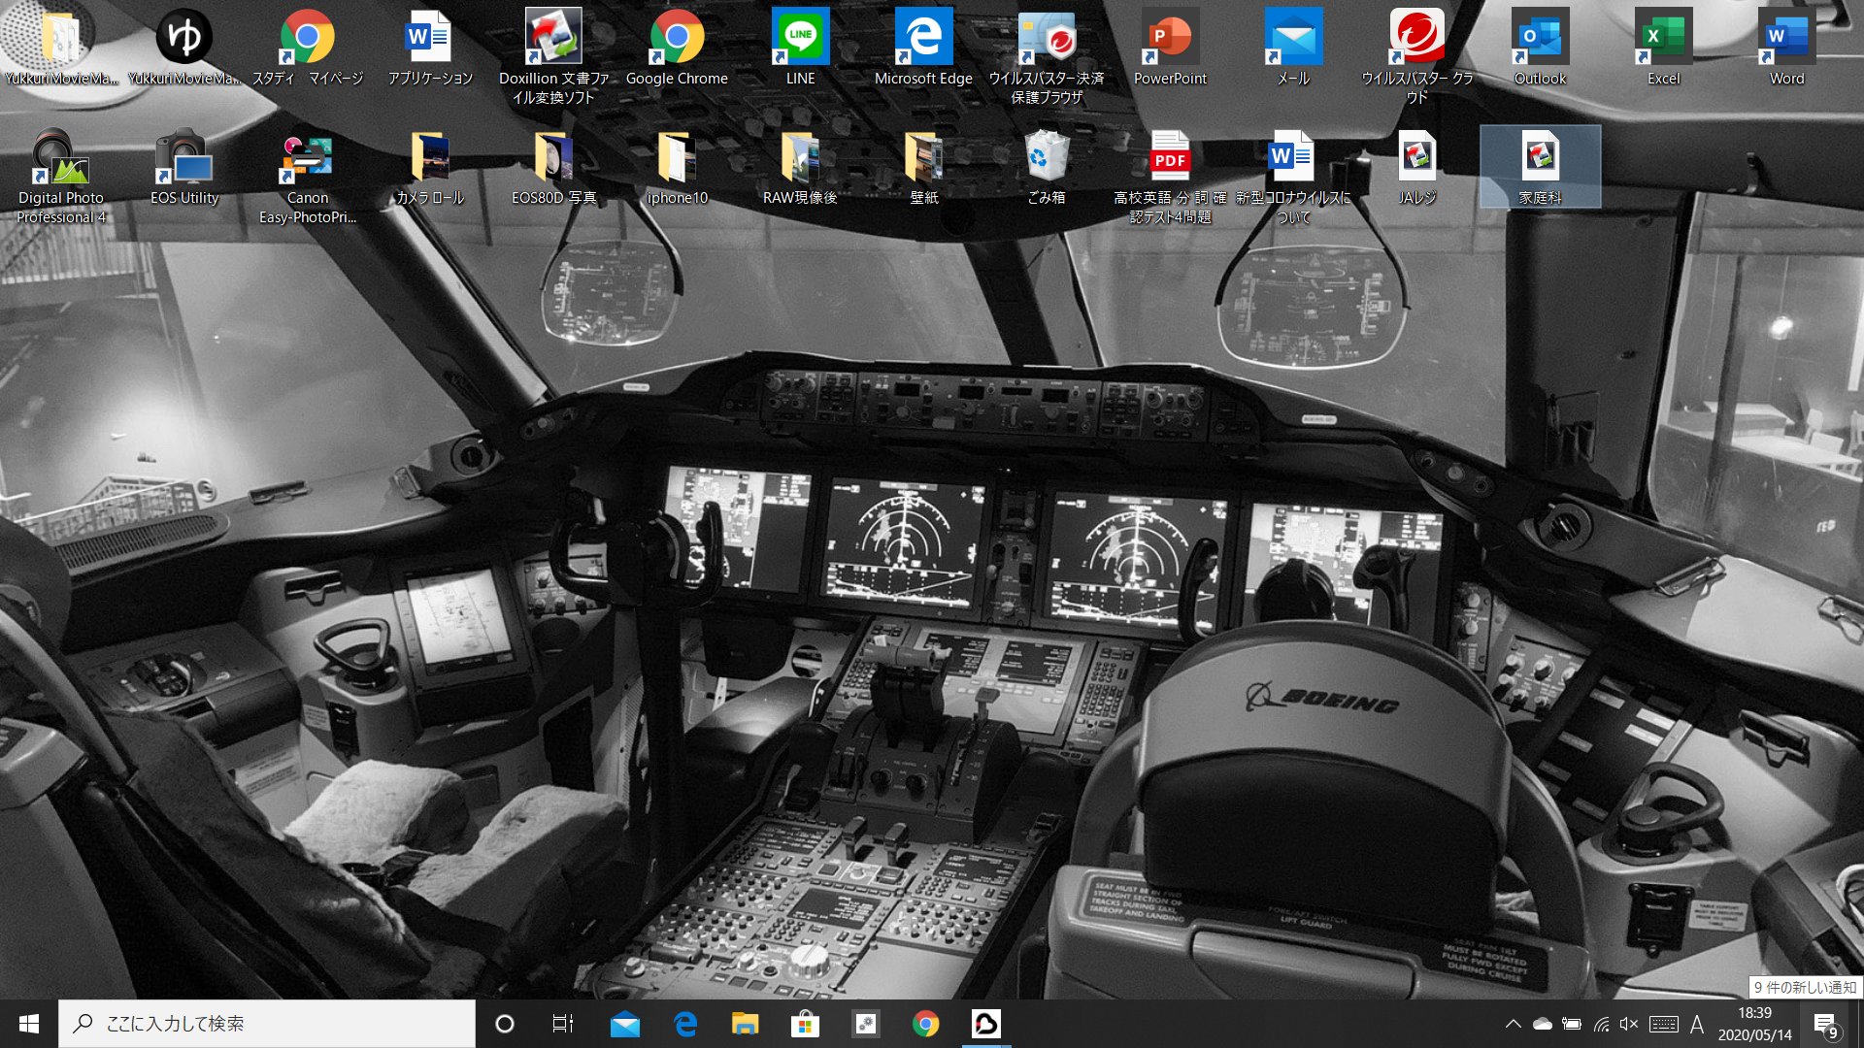Open the スタディ マイページ Chrome shortcut

click(308, 47)
